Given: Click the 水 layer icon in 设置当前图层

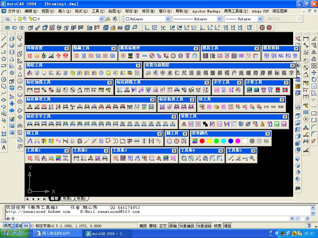Looking at the screenshot, I should (170, 73).
